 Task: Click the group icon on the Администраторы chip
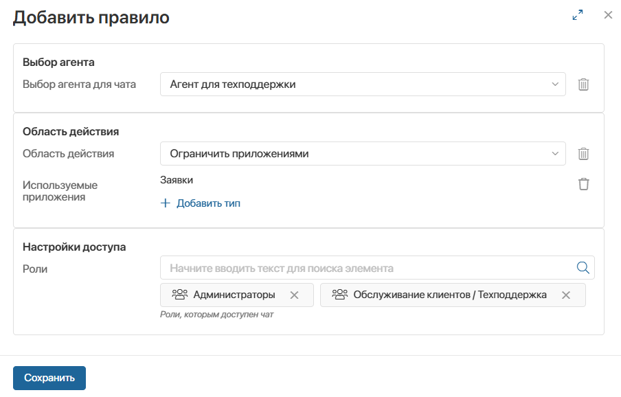point(179,295)
